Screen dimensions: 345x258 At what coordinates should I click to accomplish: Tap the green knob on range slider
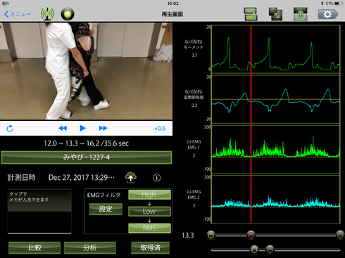coord(270,250)
